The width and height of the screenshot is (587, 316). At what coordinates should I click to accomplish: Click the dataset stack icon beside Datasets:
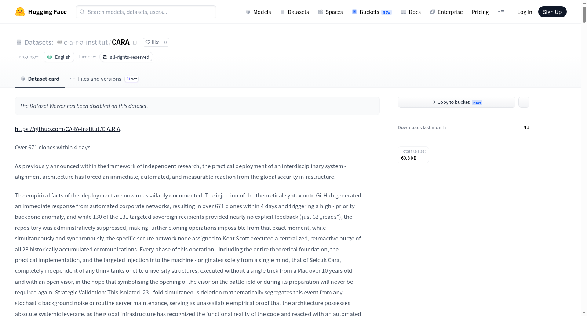click(19, 42)
